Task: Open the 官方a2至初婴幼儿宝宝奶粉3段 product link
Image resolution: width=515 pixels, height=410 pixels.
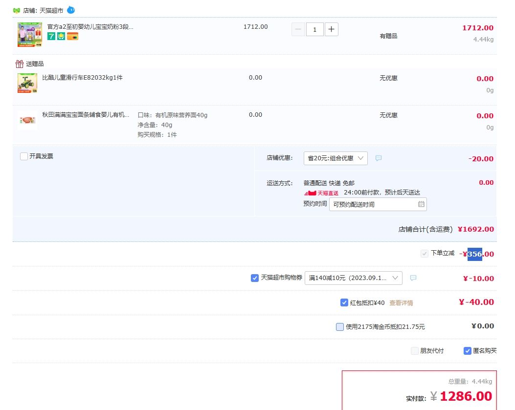Action: 90,26
